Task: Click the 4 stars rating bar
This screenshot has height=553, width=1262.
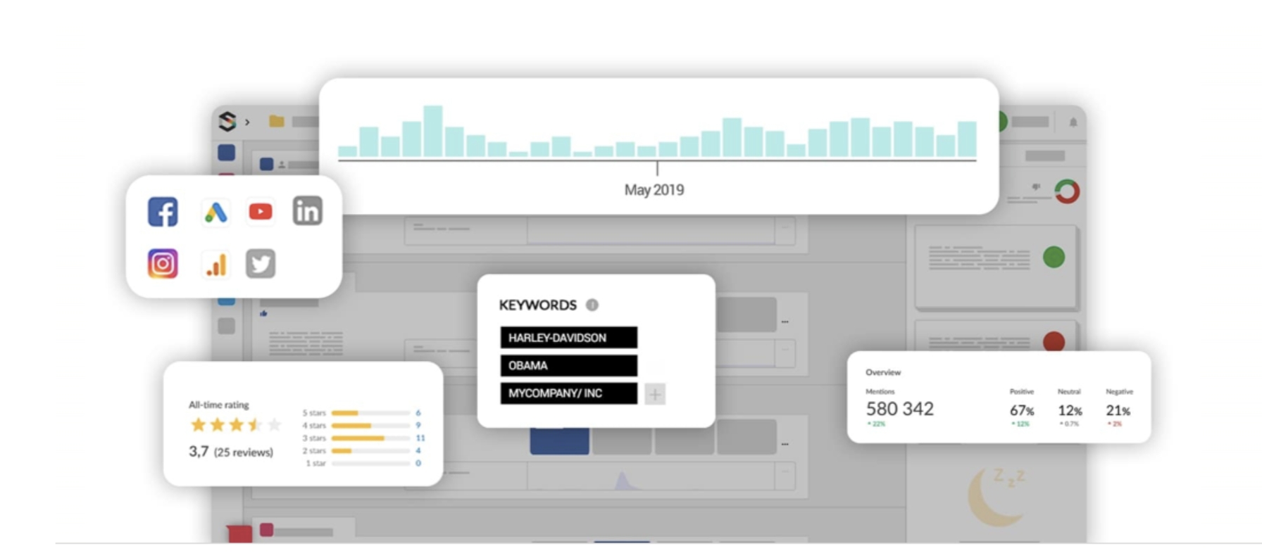Action: pyautogui.click(x=371, y=426)
